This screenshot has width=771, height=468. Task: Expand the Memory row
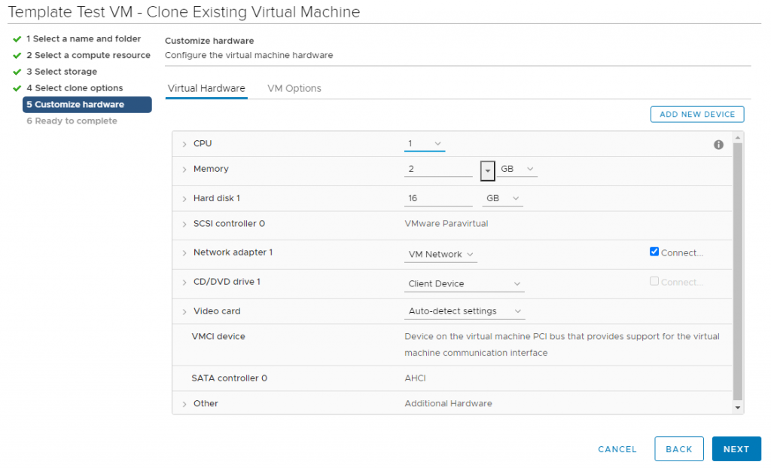184,169
